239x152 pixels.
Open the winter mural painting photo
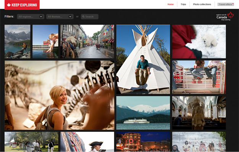(199, 142)
